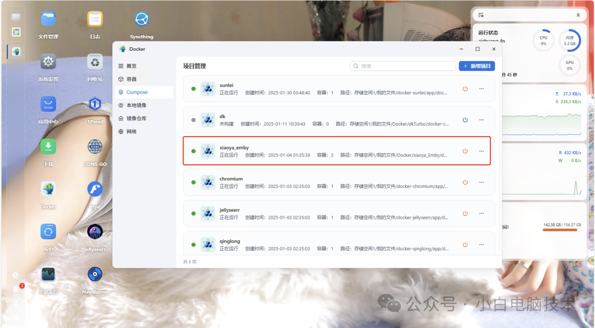The height and width of the screenshot is (328, 595).
Task: Open the 回收站 recycle bin
Action: pyautogui.click(x=95, y=62)
